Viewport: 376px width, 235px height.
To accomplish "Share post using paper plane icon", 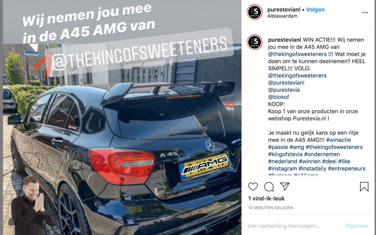I will [285, 187].
